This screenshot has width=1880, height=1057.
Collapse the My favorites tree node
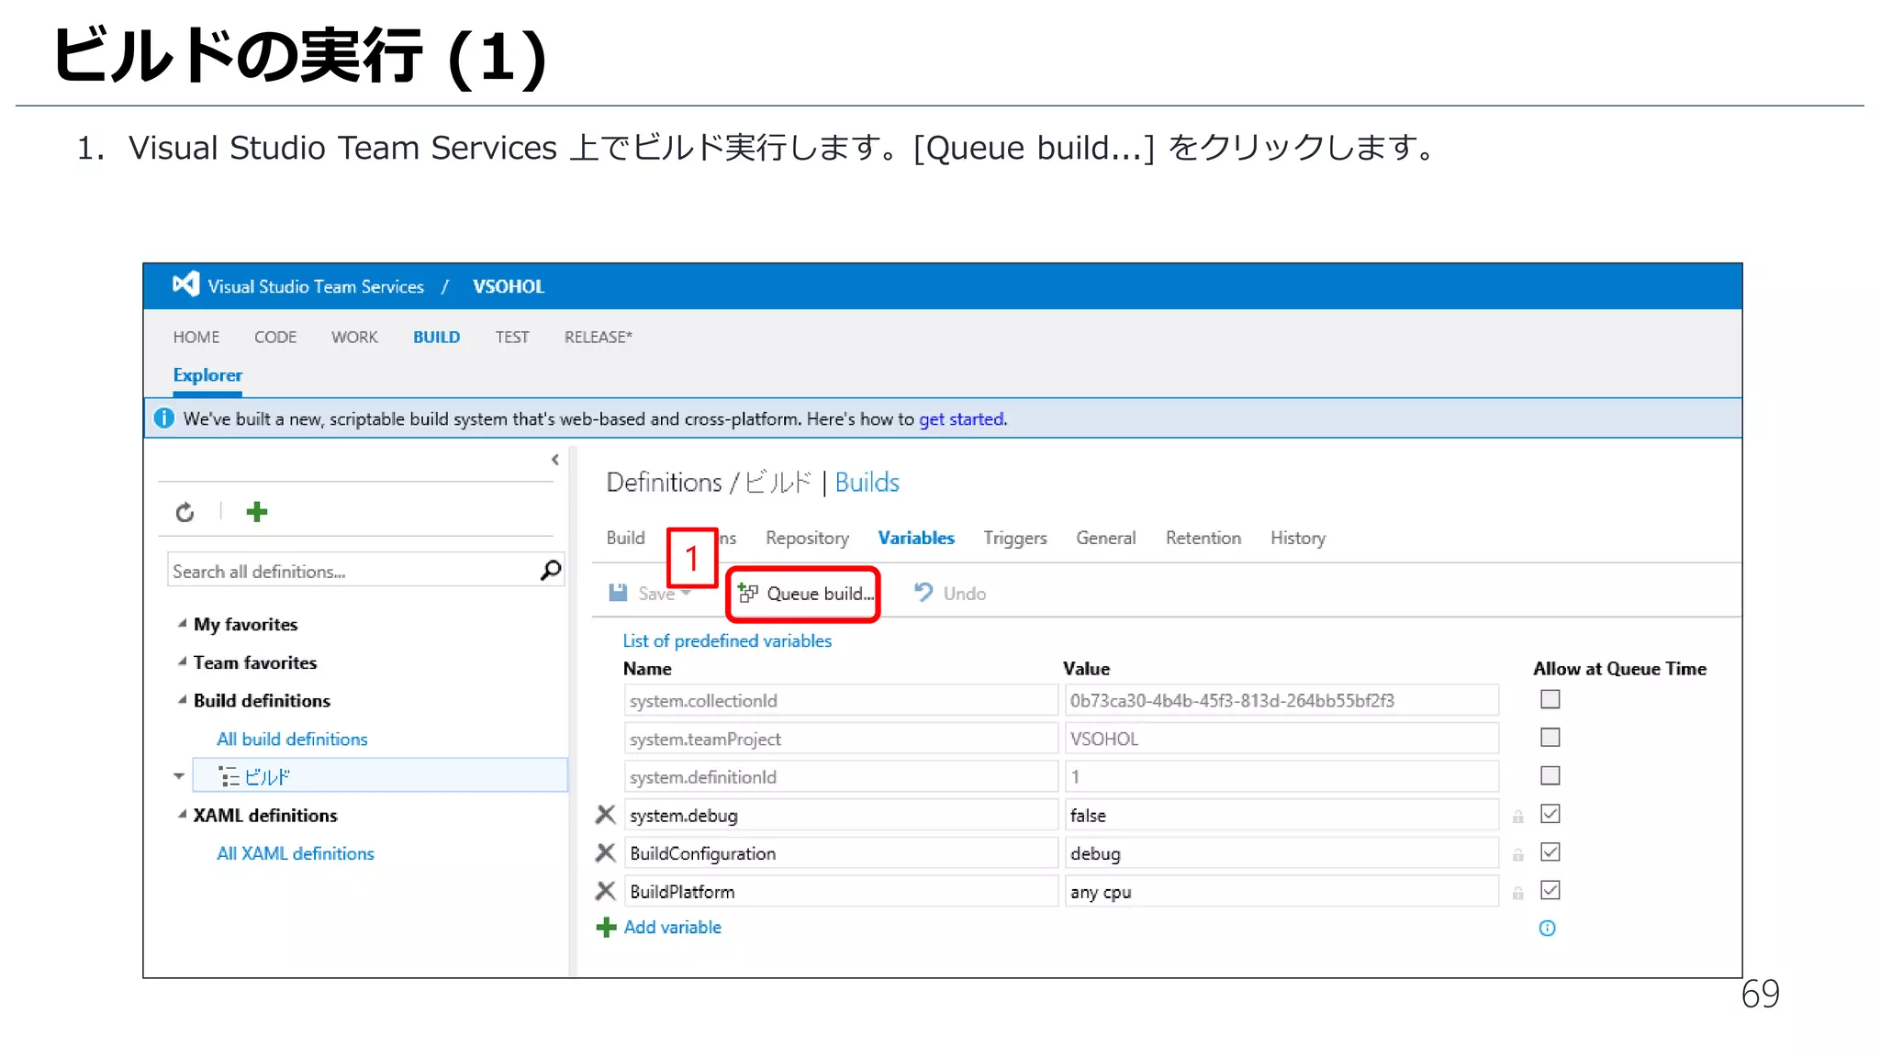pos(182,624)
